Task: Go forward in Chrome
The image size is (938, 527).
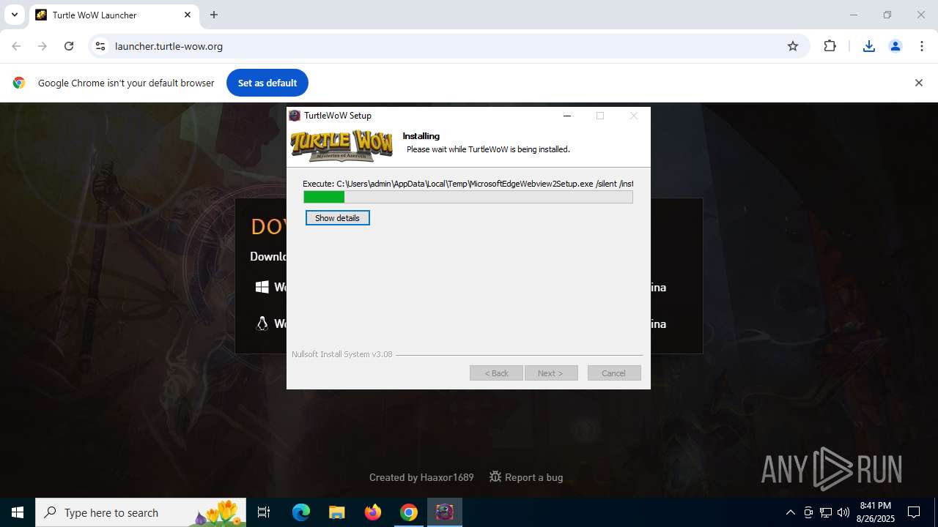Action: pyautogui.click(x=43, y=46)
